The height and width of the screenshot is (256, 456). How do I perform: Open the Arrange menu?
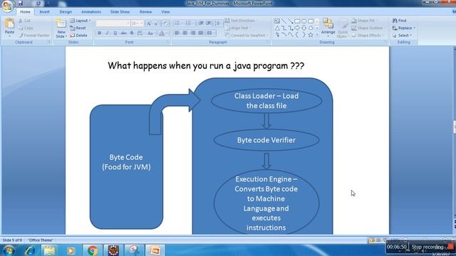[x=328, y=27]
